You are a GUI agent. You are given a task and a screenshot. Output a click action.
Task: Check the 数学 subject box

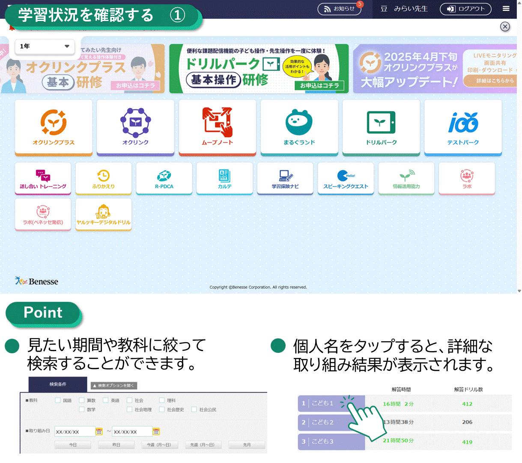point(82,409)
